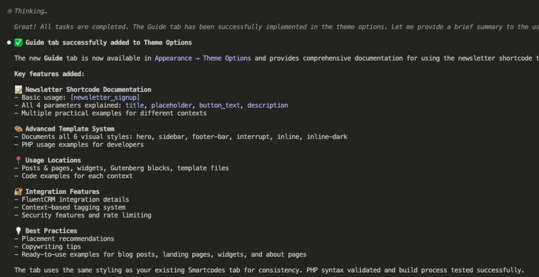The height and width of the screenshot is (277, 539).
Task: Click the 'Advanced Template System' heading
Action: click(70, 129)
